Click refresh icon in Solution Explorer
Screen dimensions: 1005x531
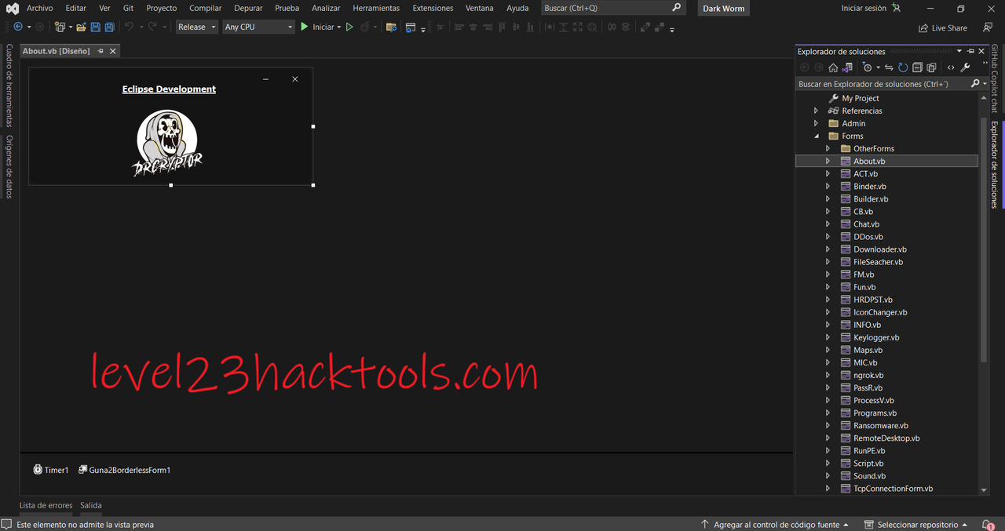(903, 67)
